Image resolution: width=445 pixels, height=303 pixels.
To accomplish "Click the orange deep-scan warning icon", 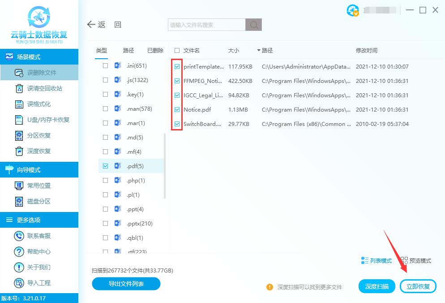I will tap(270, 287).
